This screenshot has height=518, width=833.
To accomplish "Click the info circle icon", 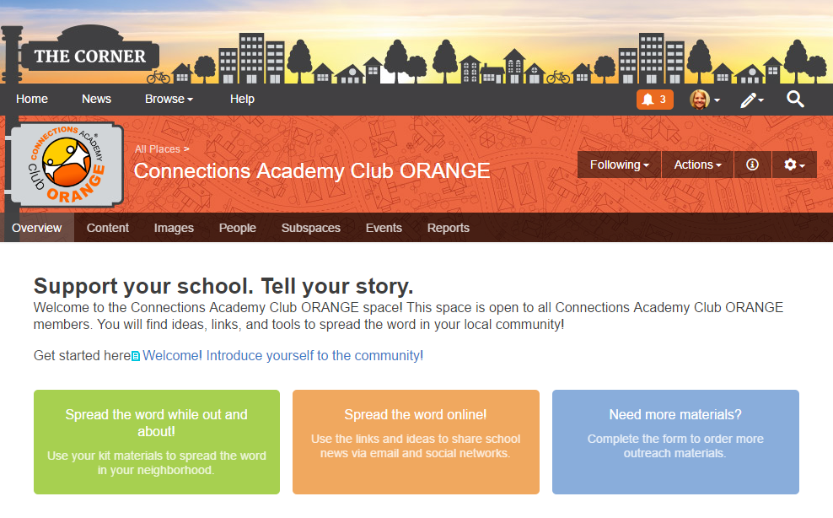I will 753,165.
